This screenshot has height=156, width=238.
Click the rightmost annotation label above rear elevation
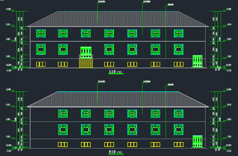171,85
